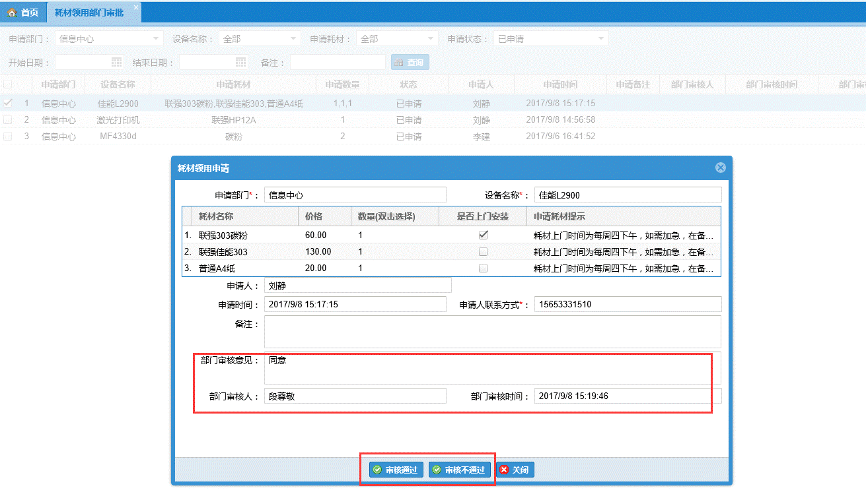Click the 部门审核意见 textarea with 同意
The width and height of the screenshot is (866, 496).
(493, 368)
